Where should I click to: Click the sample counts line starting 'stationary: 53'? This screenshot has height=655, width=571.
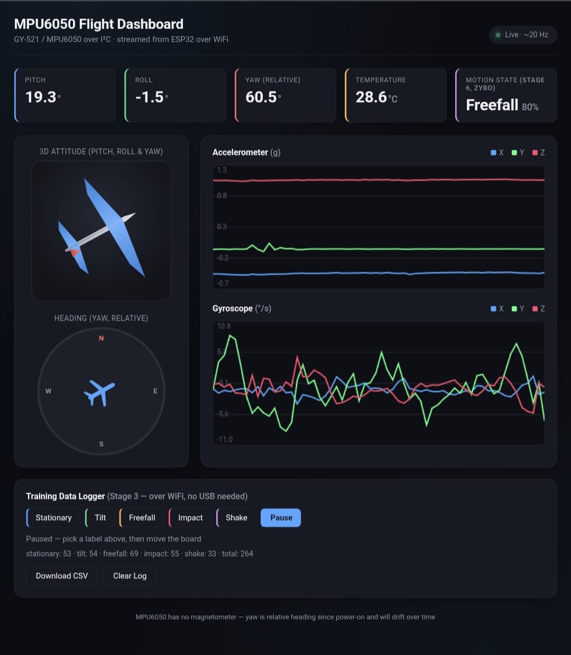click(140, 553)
